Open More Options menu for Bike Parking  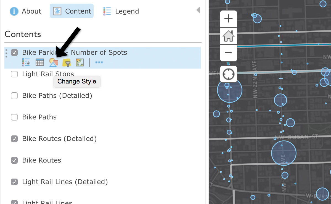tap(99, 63)
